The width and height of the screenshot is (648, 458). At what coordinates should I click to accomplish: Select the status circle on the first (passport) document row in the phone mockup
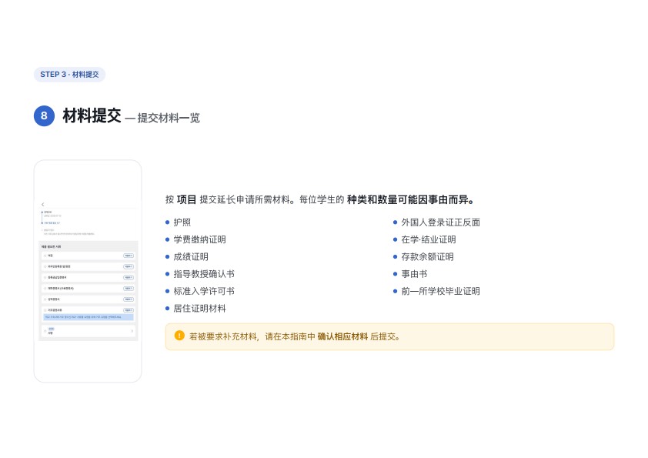point(45,256)
